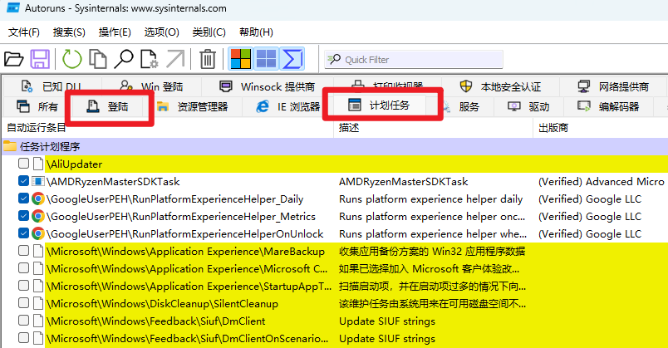This screenshot has width=668, height=348.
Task: Open the 类别(C) menu
Action: click(209, 32)
